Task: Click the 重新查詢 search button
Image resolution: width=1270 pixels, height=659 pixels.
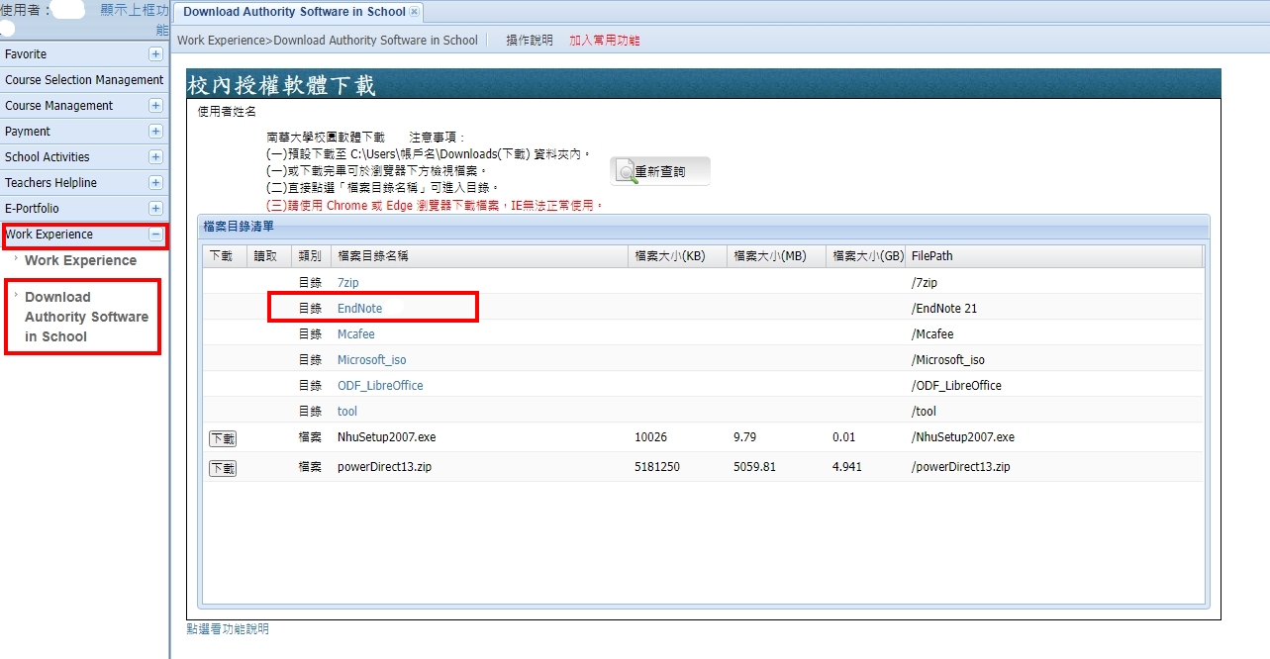Action: tap(660, 171)
